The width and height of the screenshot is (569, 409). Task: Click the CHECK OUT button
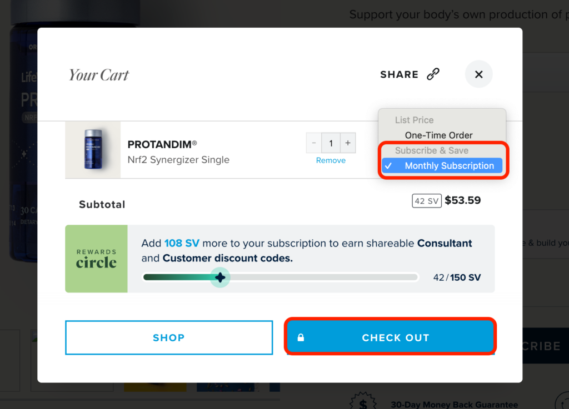[391, 337]
